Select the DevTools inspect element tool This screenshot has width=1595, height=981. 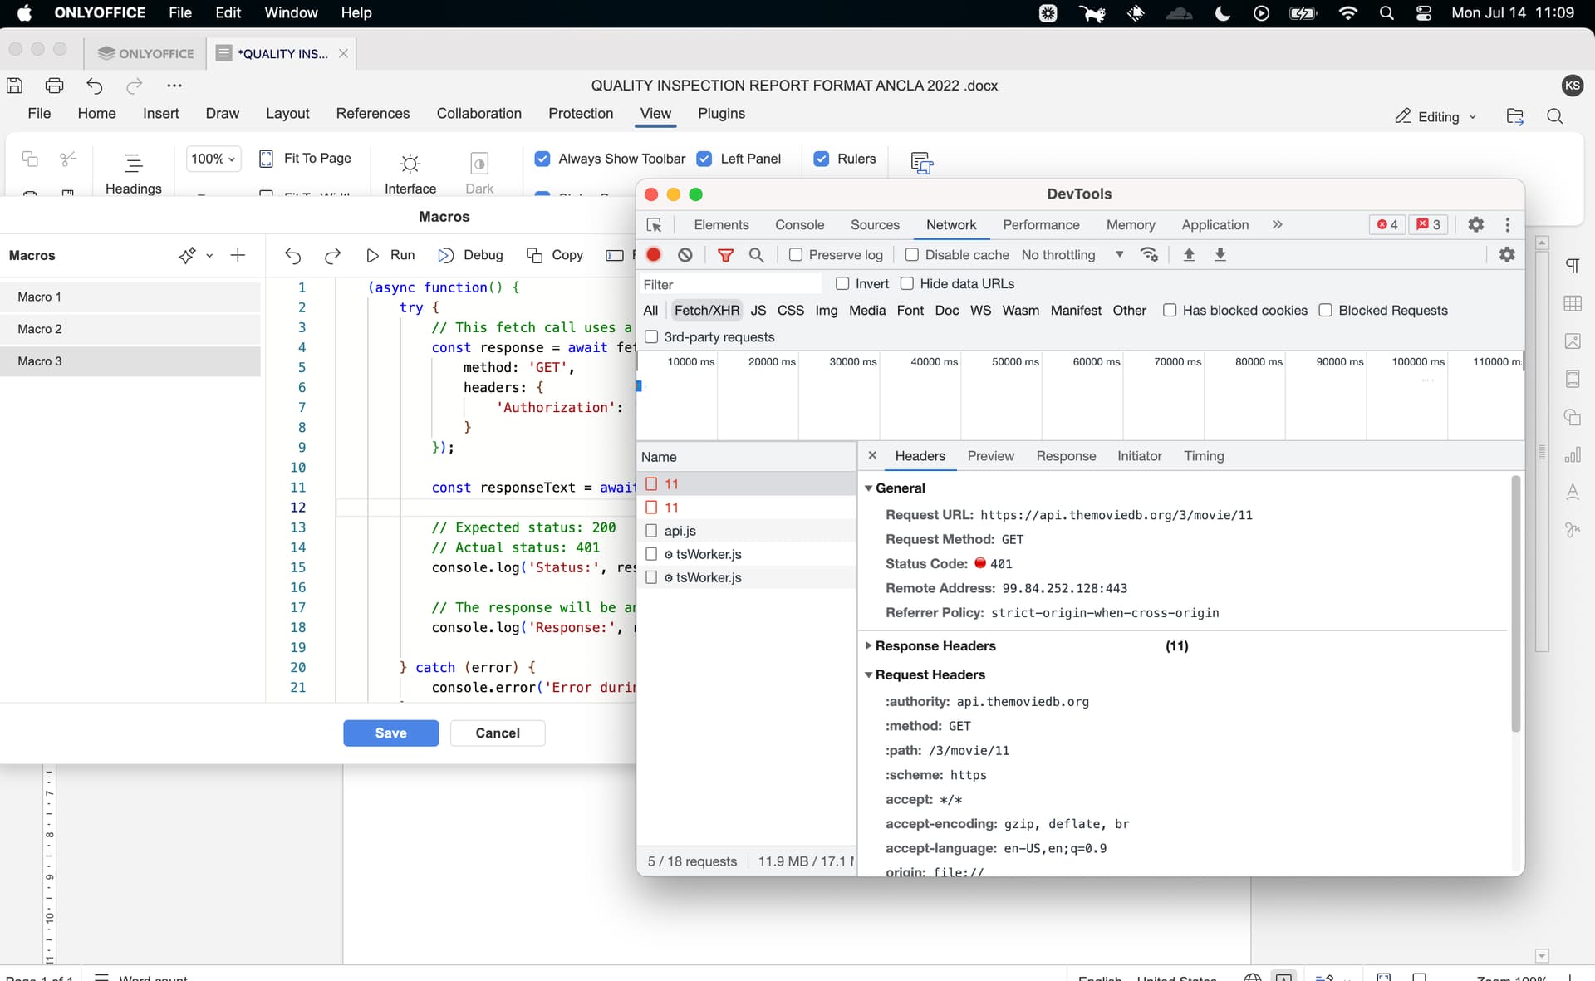pyautogui.click(x=654, y=225)
